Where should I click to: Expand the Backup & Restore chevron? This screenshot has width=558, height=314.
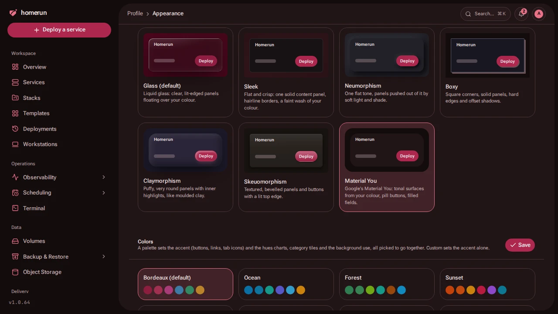click(x=104, y=256)
